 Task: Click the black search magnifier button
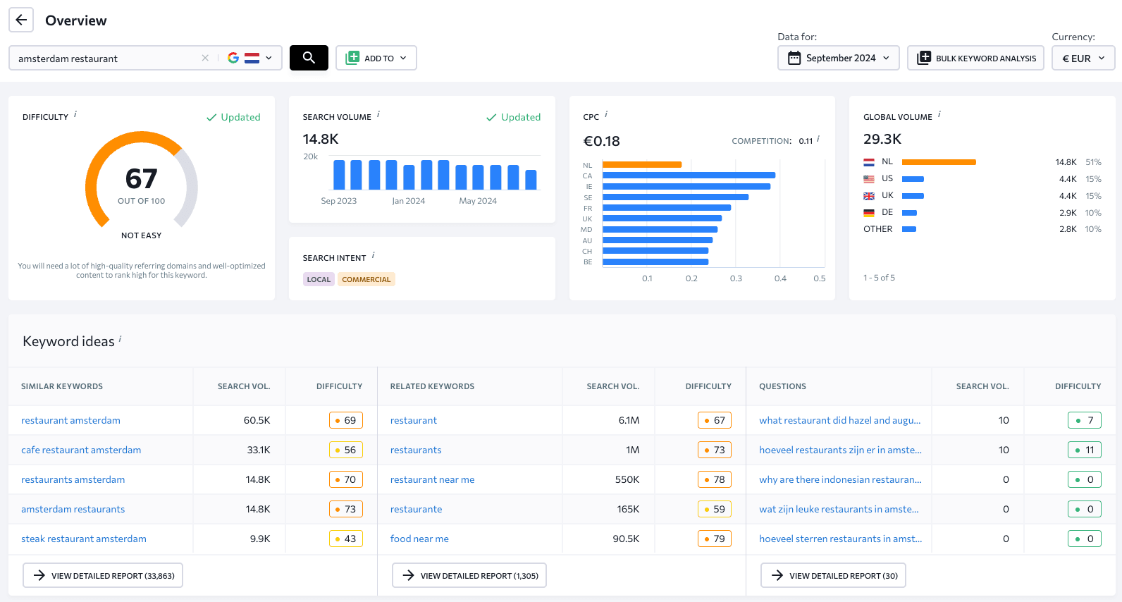(x=309, y=58)
